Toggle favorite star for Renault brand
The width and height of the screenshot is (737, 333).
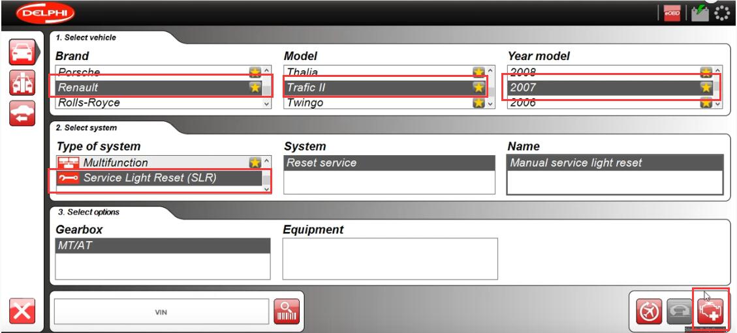click(x=255, y=87)
